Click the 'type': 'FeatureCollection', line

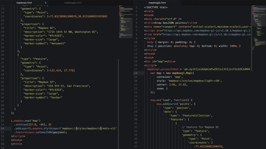191,116
